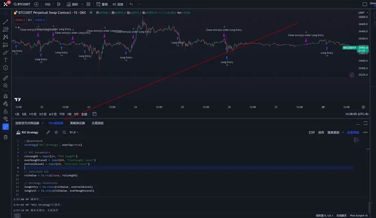
Task: Click the blue buy price button
Action: coord(39,20)
